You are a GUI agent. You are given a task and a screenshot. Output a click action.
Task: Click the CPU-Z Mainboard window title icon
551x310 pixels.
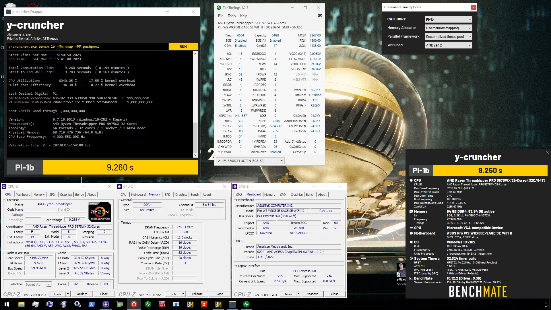(x=235, y=187)
